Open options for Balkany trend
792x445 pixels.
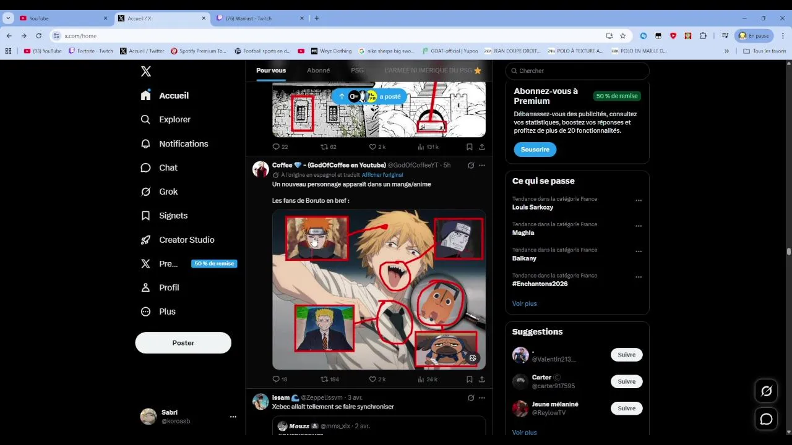639,252
